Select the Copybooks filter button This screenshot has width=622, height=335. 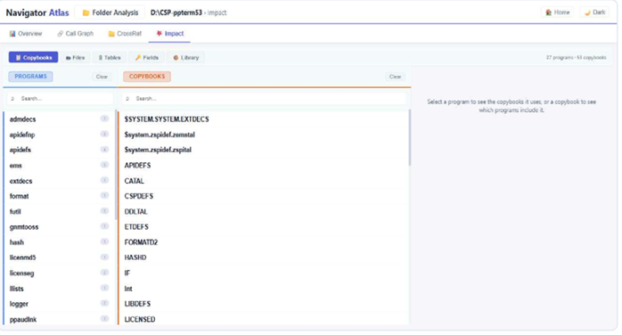pos(33,58)
